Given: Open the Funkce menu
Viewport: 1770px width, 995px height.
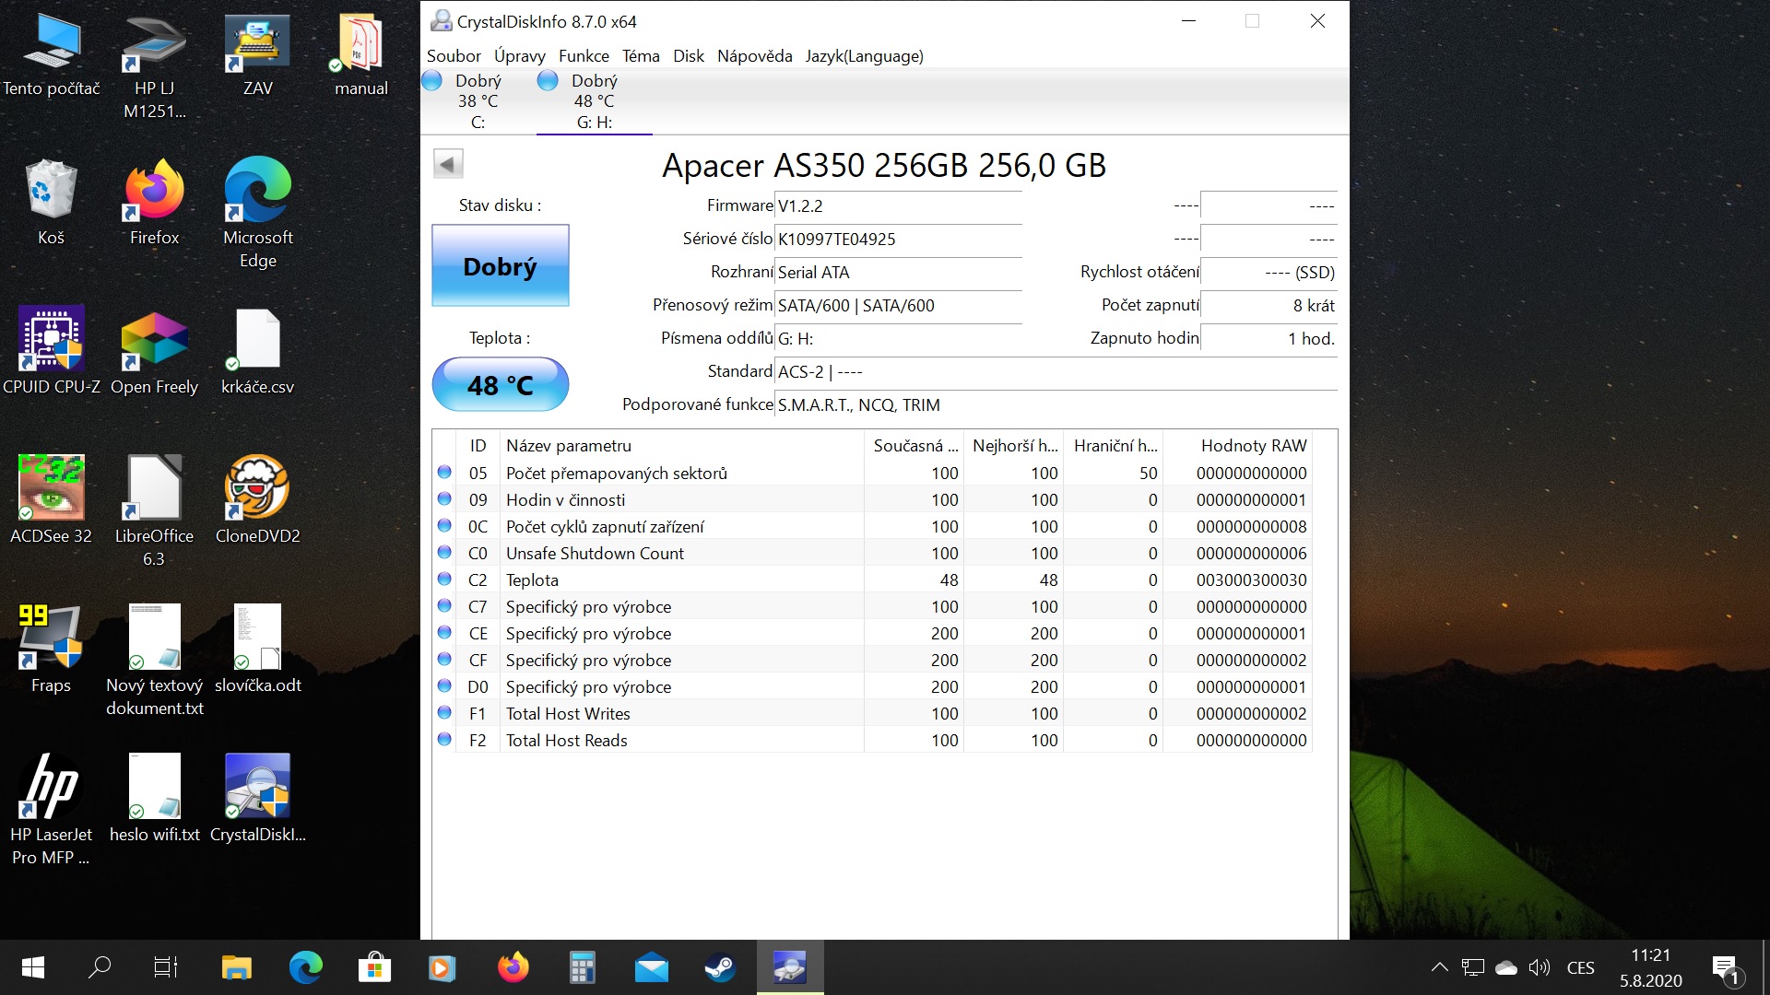Looking at the screenshot, I should click(583, 56).
